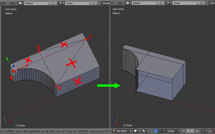Open render engine dropdown in left window
This screenshot has height=134, width=215.
[x=106, y=3]
